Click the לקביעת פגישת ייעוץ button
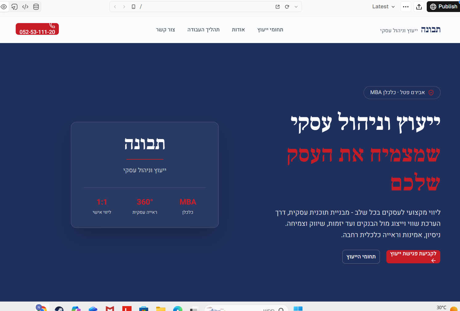This screenshot has height=311, width=460. tap(413, 257)
